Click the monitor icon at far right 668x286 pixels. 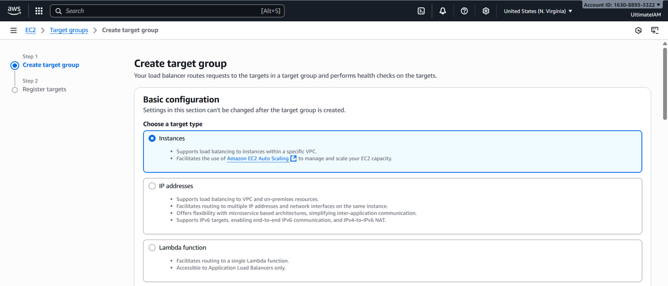pyautogui.click(x=655, y=30)
